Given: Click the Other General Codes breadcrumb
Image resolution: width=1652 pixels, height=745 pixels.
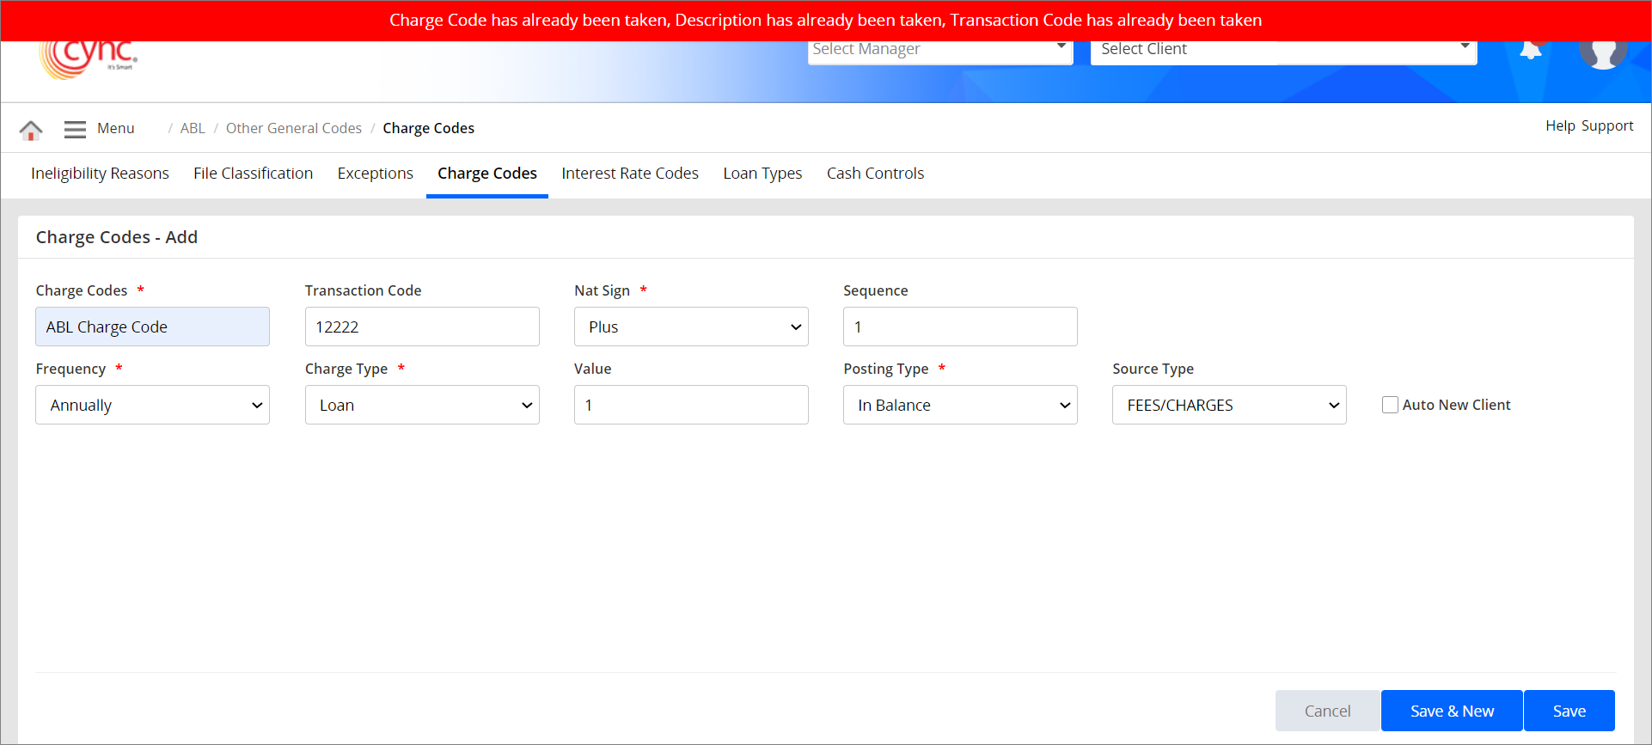Looking at the screenshot, I should click(294, 128).
